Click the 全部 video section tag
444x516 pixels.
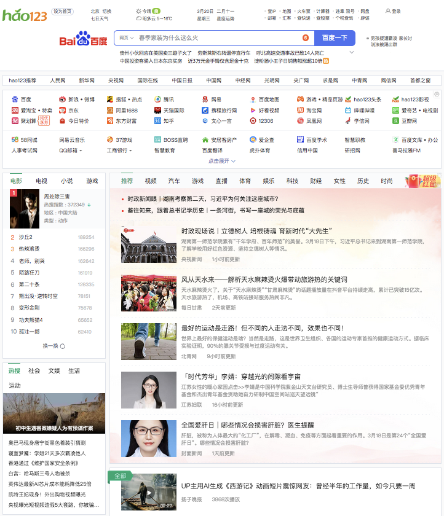pos(120,476)
